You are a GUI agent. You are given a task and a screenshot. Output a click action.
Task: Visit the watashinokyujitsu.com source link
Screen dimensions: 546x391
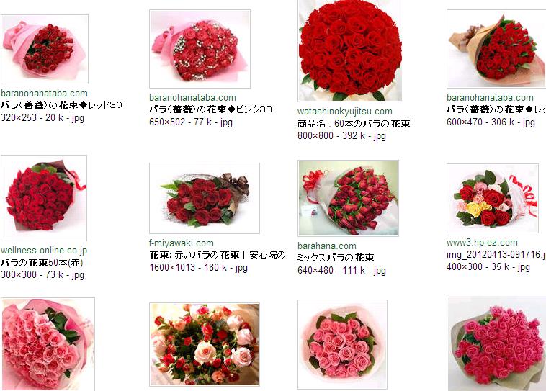click(x=345, y=112)
